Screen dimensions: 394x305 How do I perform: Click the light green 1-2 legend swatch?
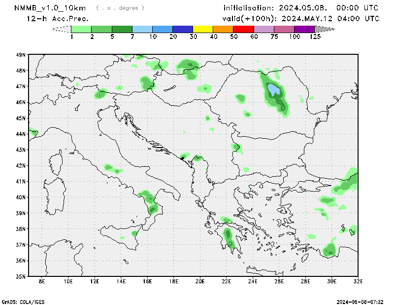pos(81,29)
